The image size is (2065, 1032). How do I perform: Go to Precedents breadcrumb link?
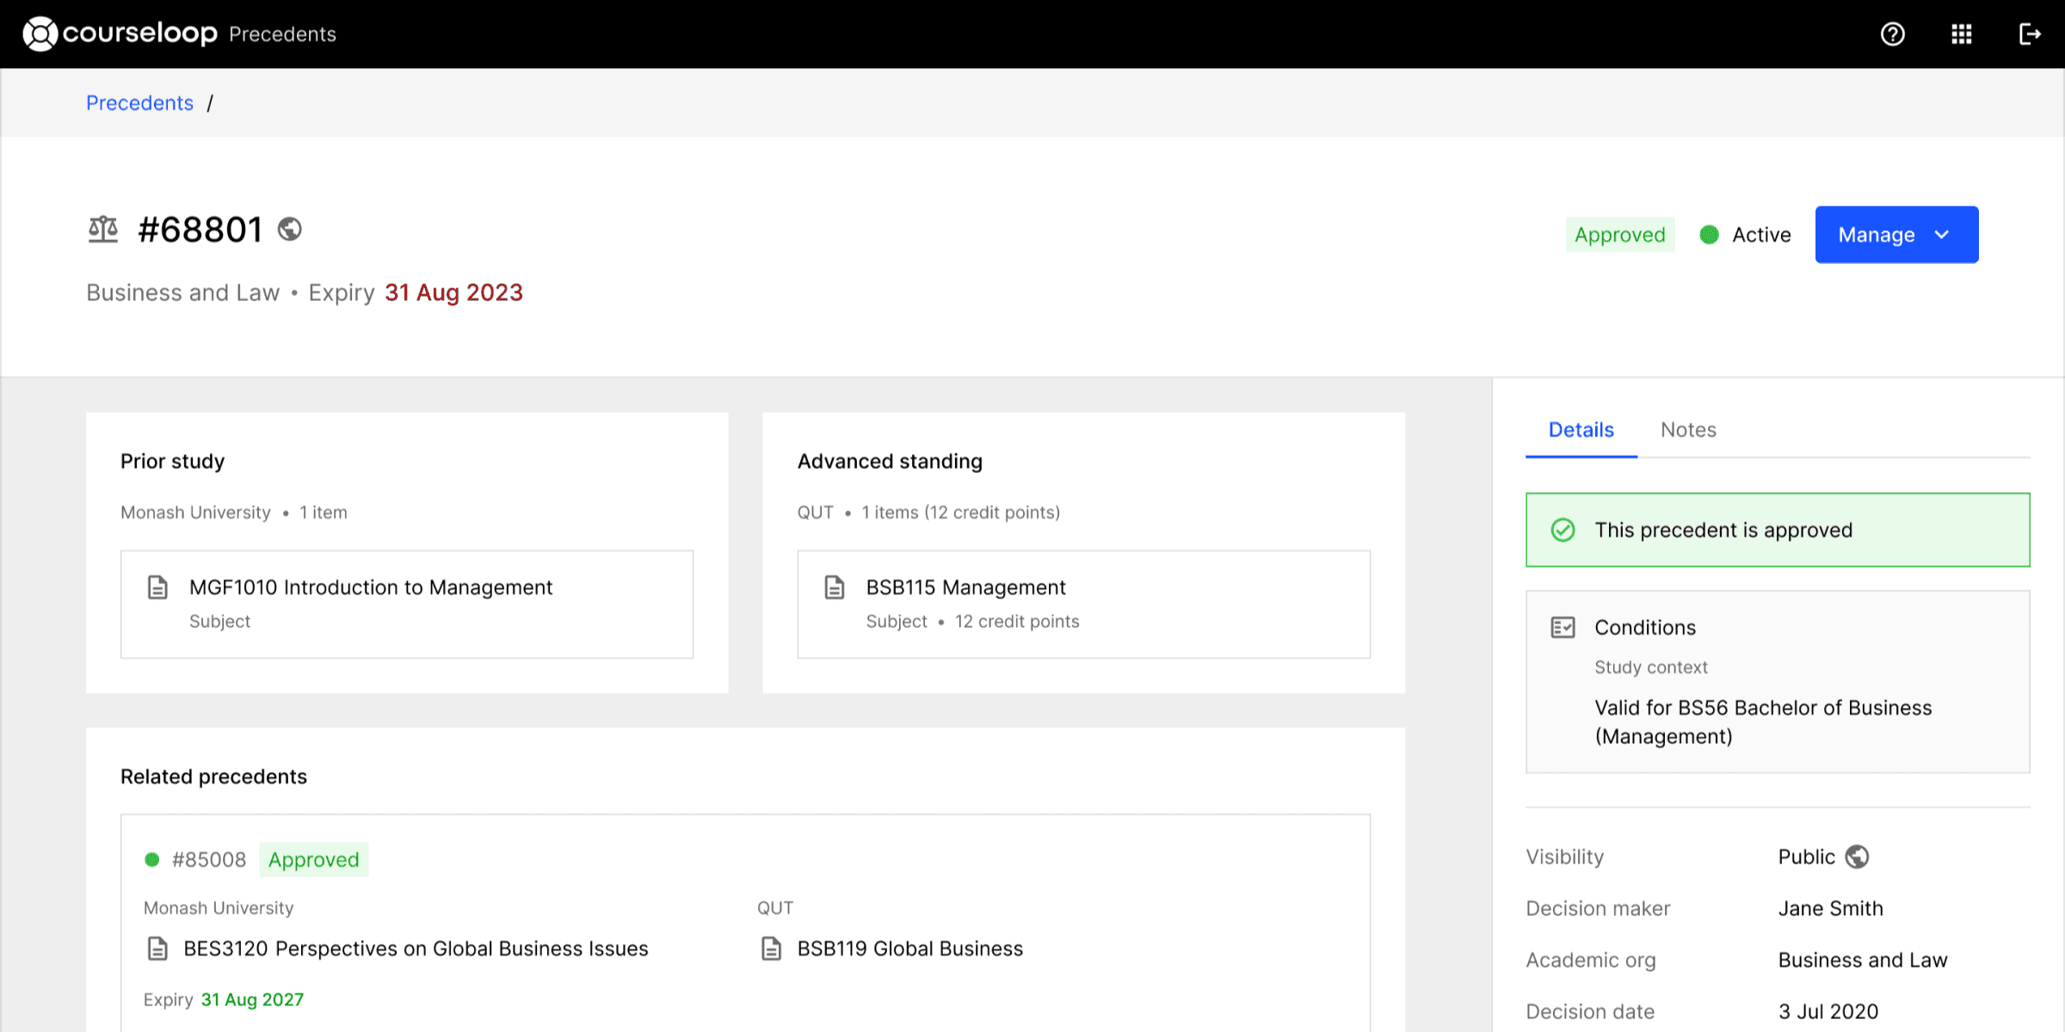coord(139,103)
